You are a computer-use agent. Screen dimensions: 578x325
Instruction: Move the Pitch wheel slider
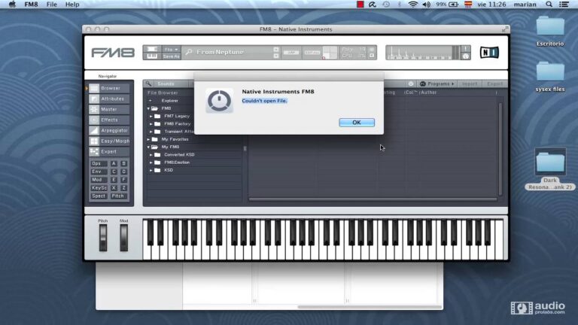103,238
